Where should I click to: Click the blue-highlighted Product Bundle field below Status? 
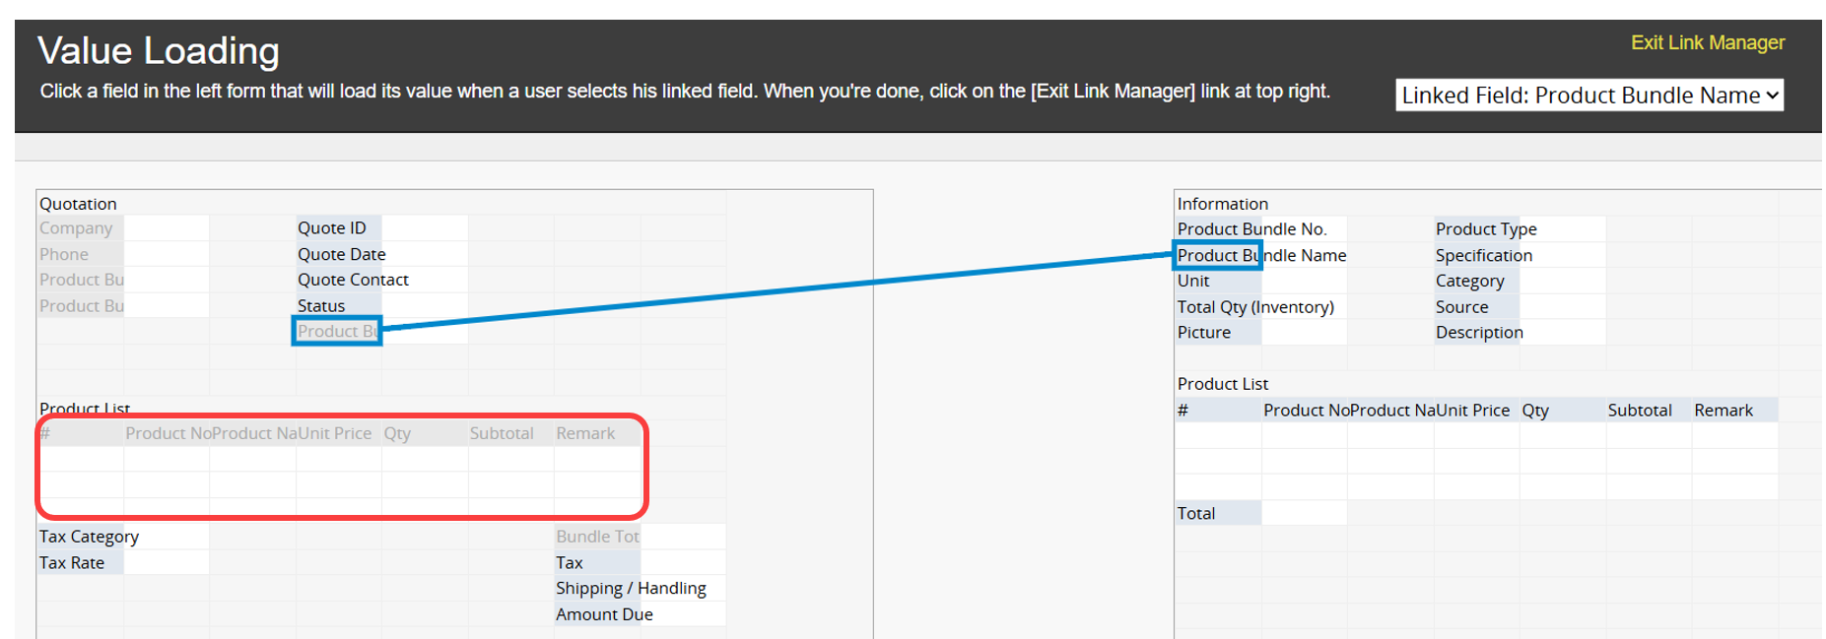coord(337,332)
